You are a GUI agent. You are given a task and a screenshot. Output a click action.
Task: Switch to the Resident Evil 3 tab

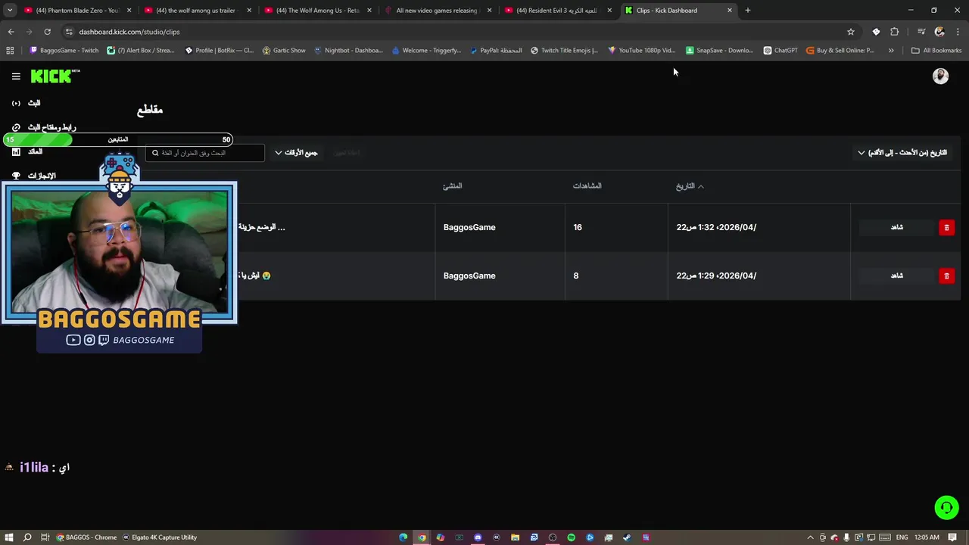tap(559, 11)
